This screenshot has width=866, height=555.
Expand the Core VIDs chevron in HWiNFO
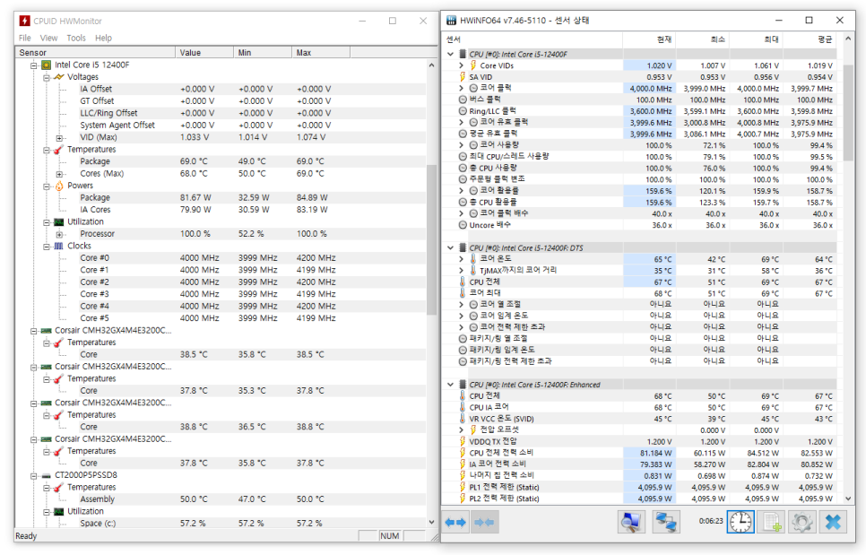coord(461,65)
